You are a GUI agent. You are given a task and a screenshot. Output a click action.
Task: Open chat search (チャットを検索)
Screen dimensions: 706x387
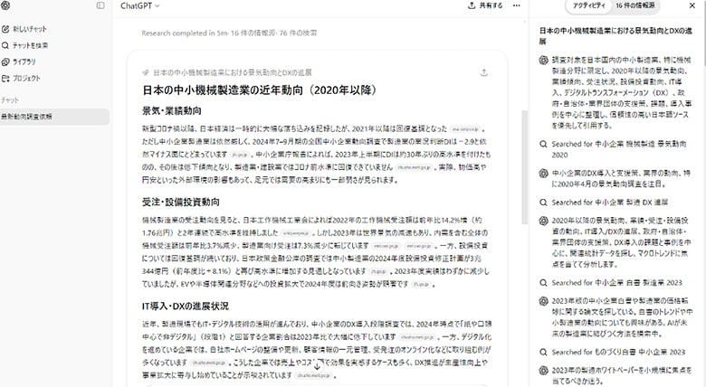[31, 45]
